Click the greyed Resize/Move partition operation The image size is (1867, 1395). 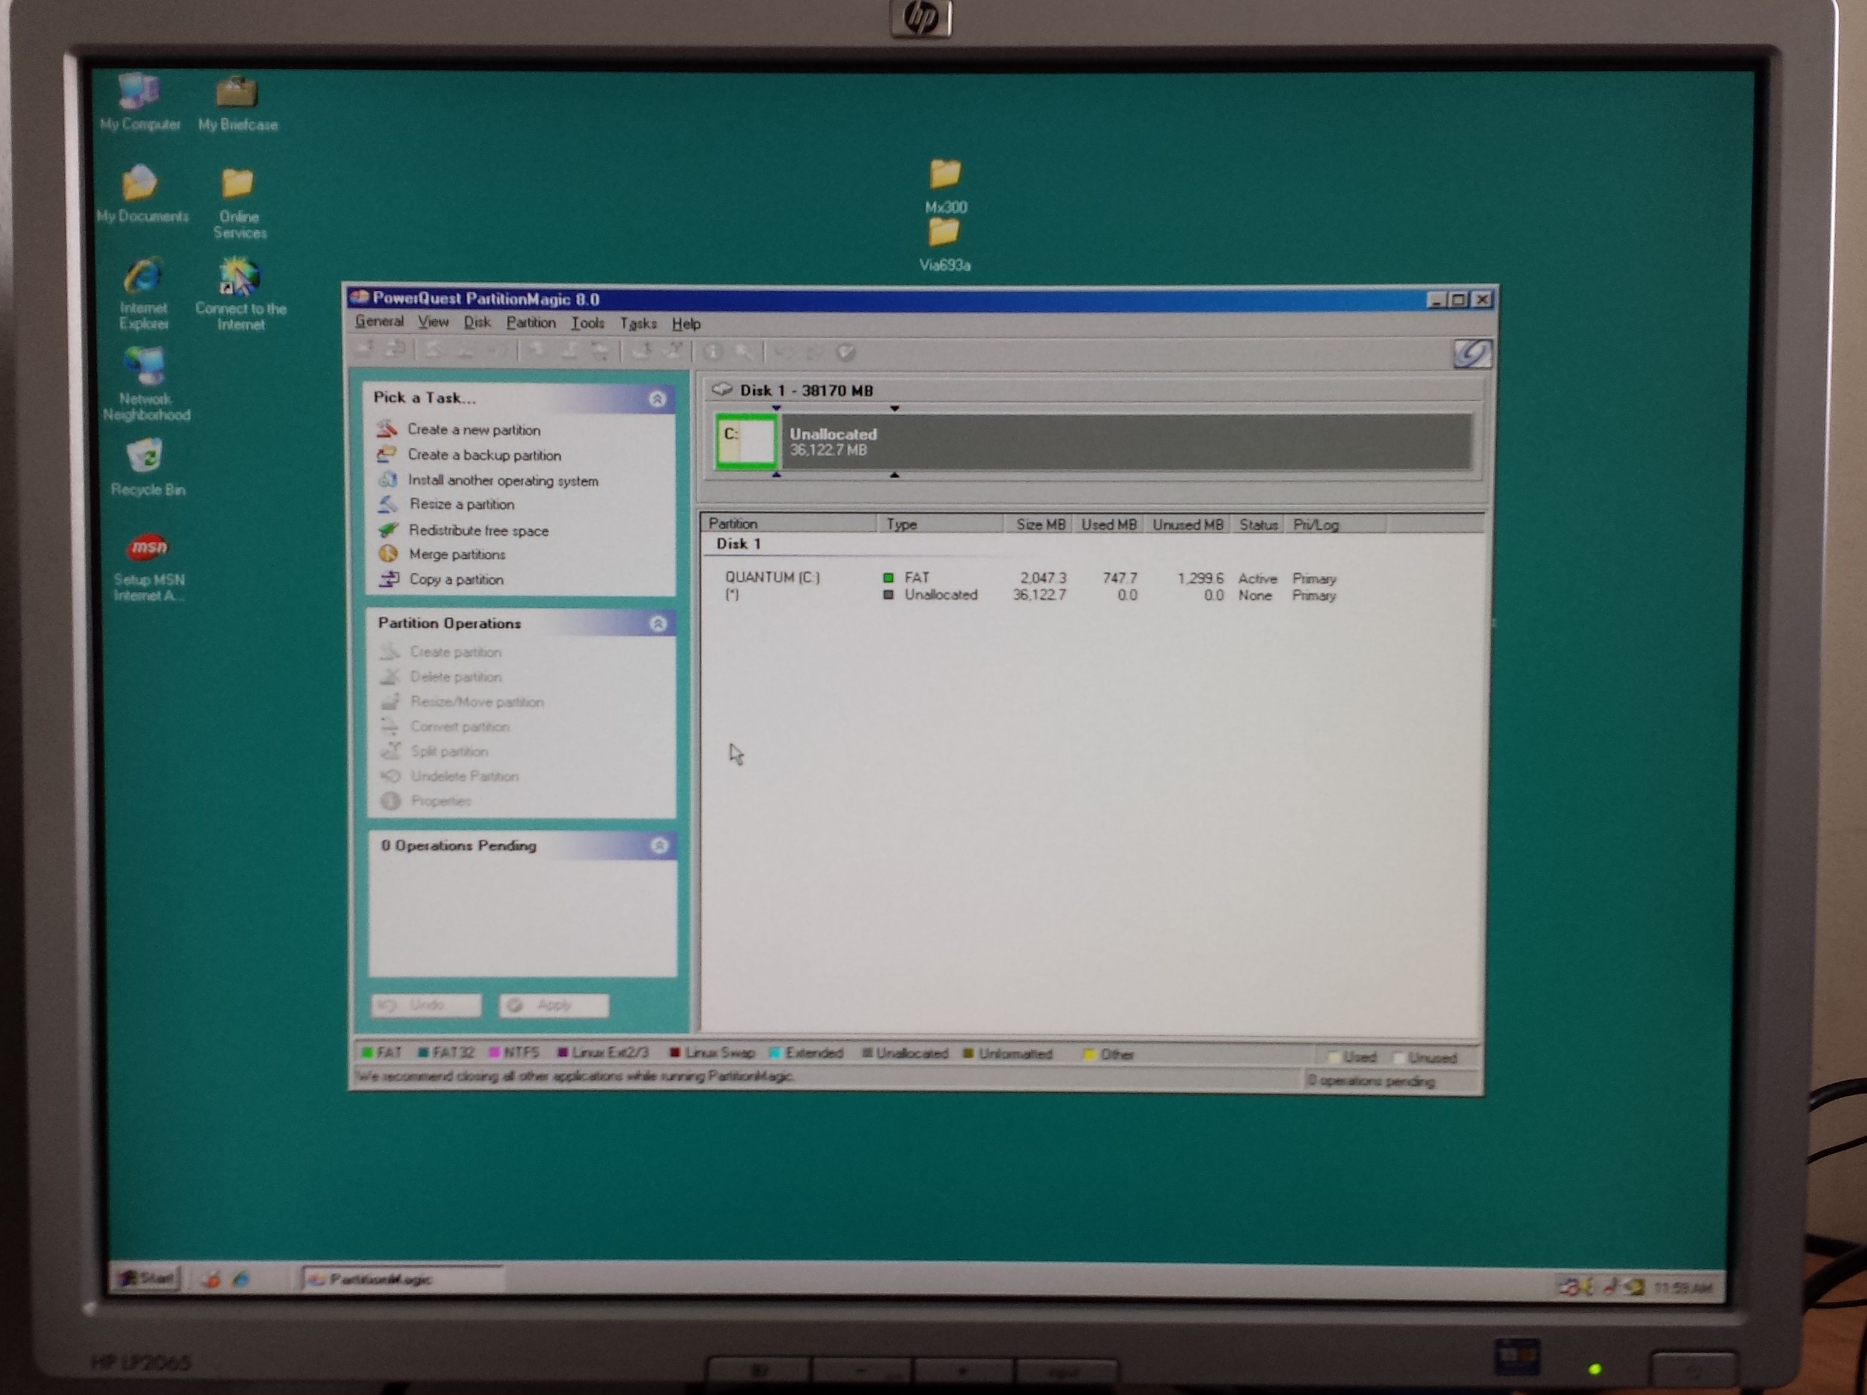click(462, 702)
